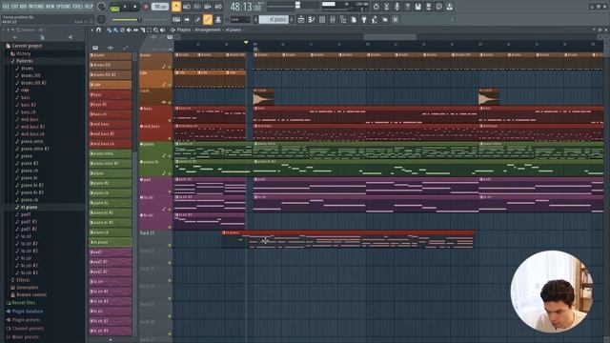
Task: Toggle wait for input before playing
Action: click(187, 7)
